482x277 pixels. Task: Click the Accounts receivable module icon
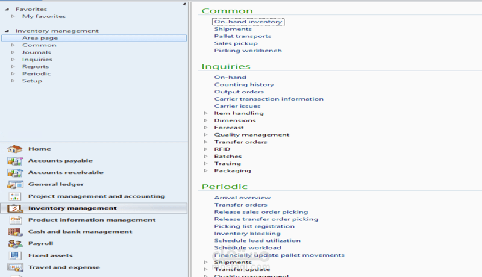coord(15,173)
